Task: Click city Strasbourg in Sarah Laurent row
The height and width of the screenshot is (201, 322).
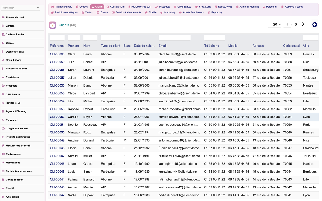Action: (311, 70)
